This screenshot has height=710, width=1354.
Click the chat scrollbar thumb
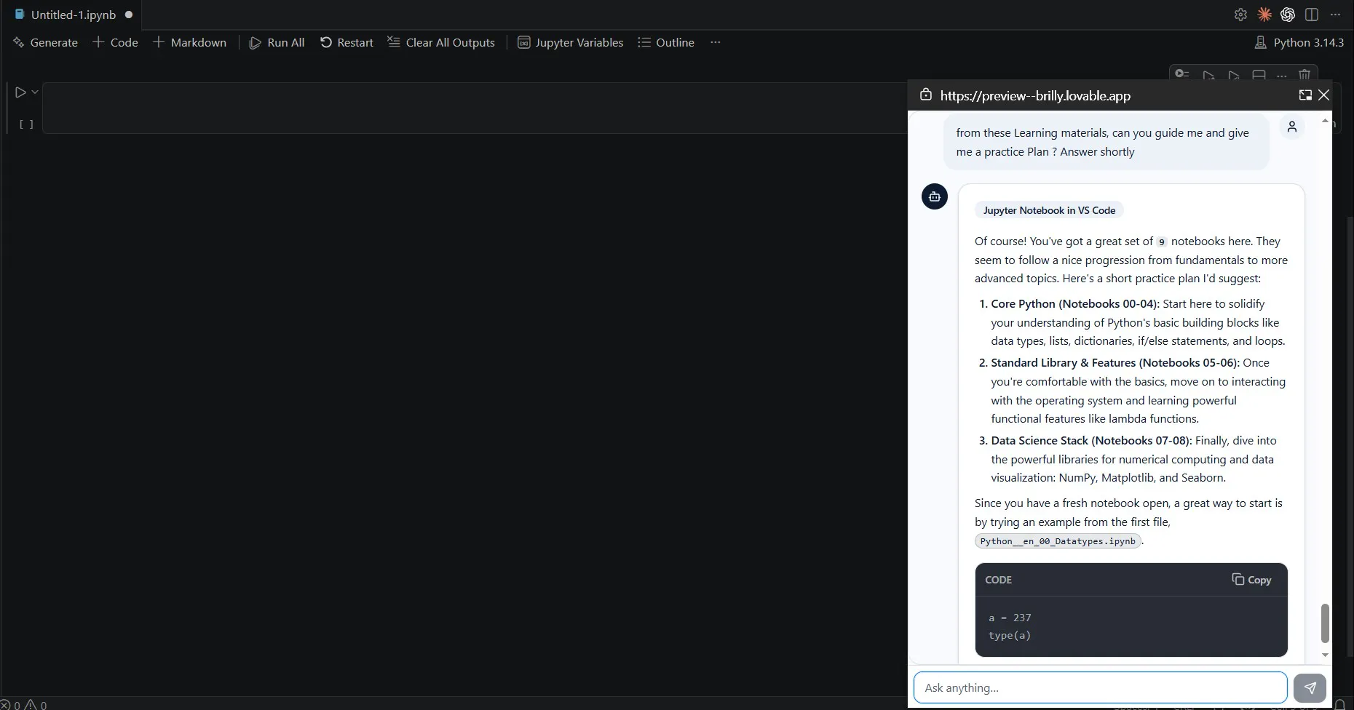point(1325,623)
